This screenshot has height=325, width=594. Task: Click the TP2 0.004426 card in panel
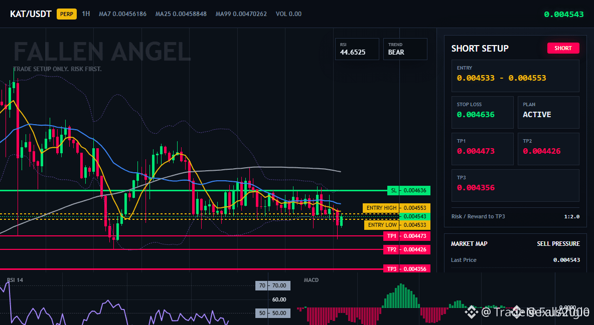click(548, 149)
